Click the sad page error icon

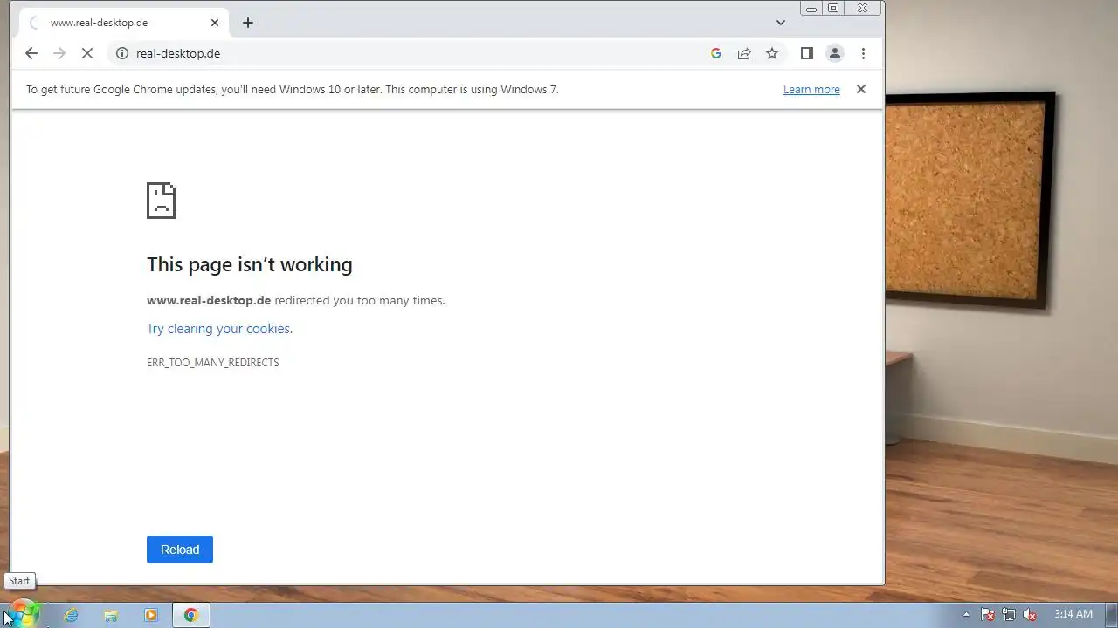(161, 201)
